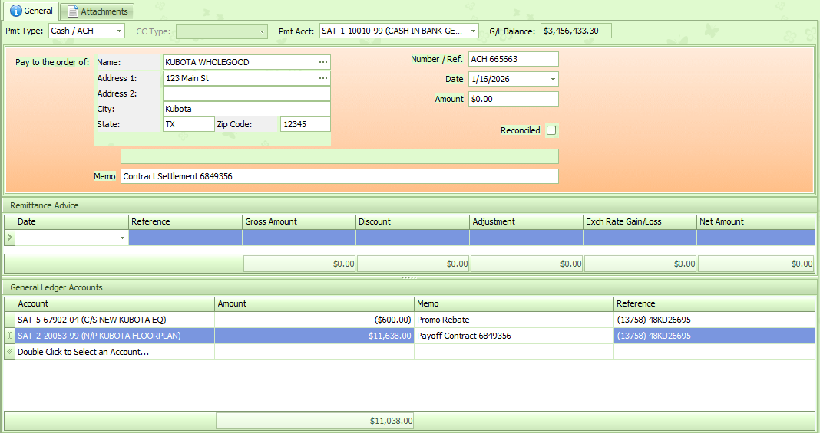Image resolution: width=820 pixels, height=433 pixels.
Task: Click the Adjustment column header
Action: (x=526, y=221)
